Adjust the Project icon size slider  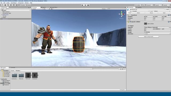pyautogui.click(x=122, y=90)
